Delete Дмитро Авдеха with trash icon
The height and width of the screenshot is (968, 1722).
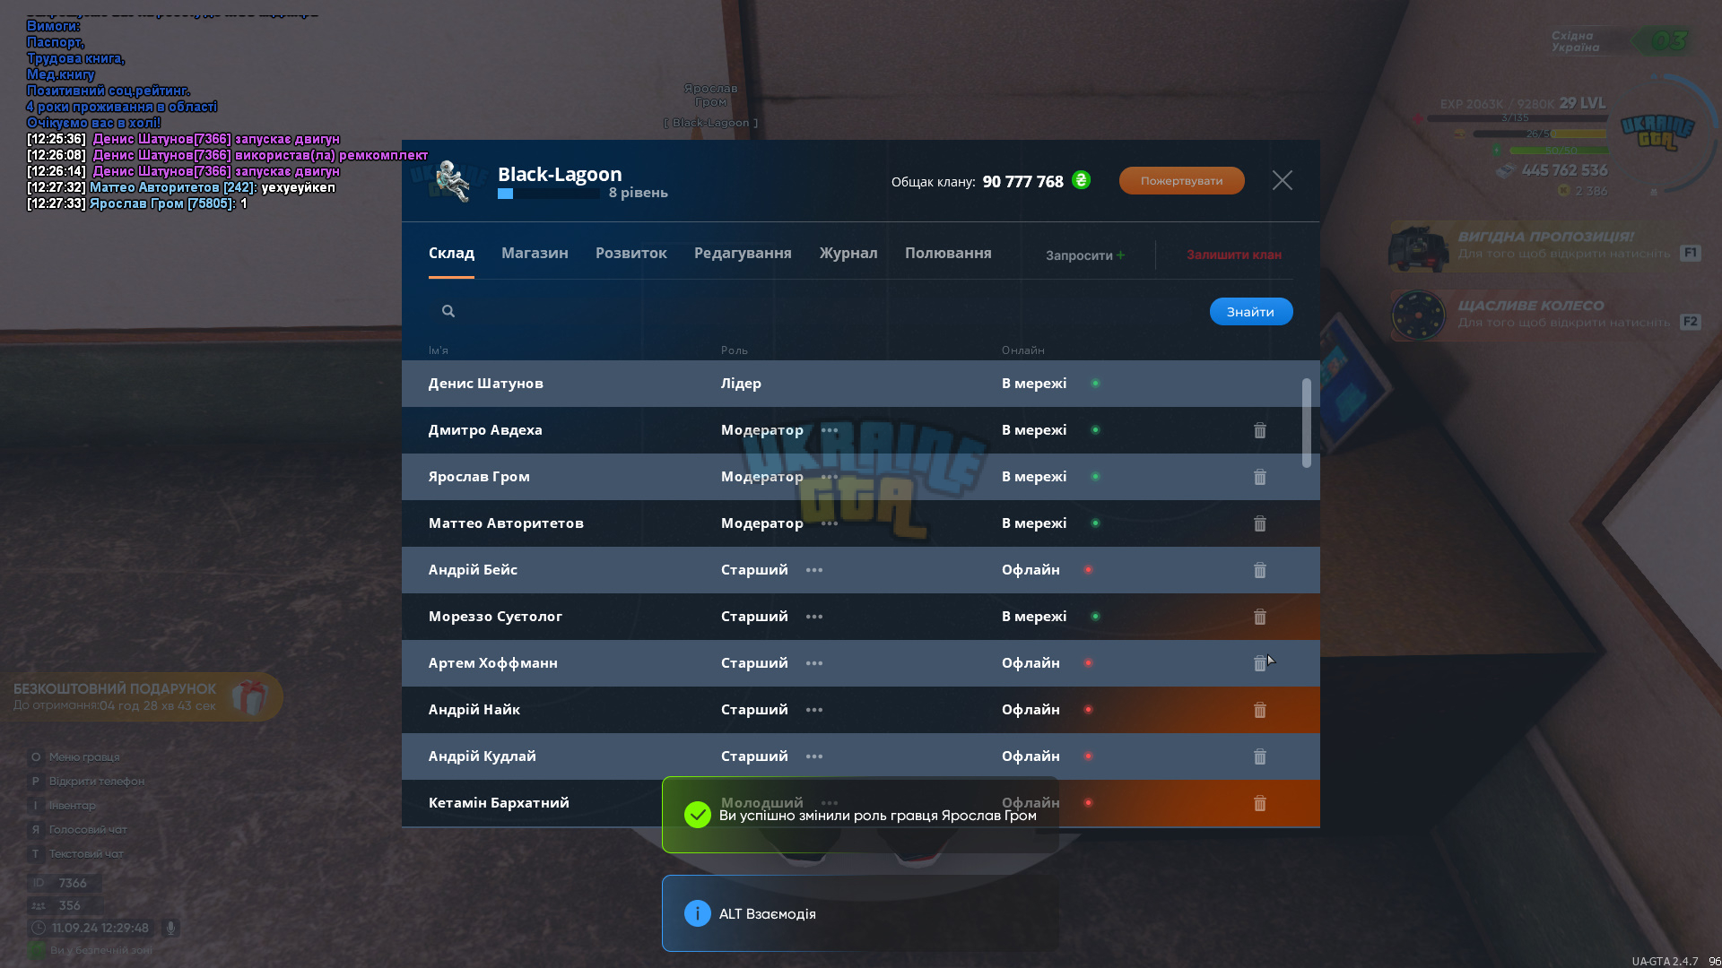1259,430
